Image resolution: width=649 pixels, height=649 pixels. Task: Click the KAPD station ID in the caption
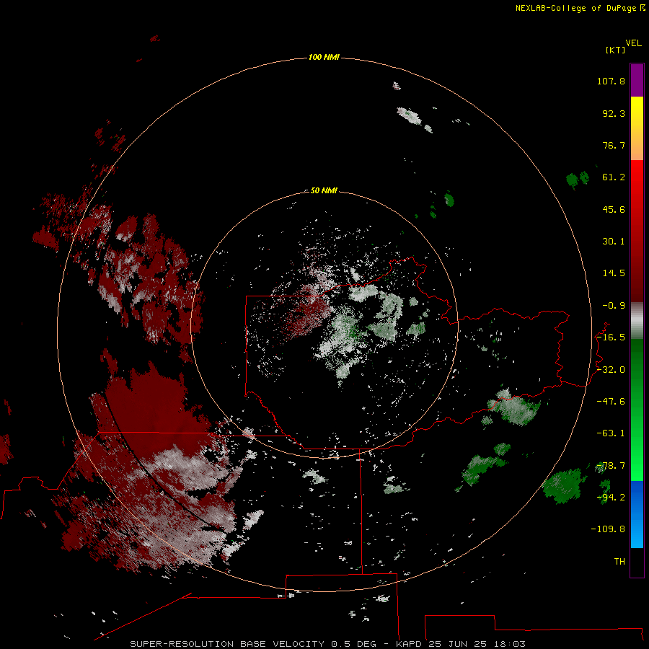(409, 644)
